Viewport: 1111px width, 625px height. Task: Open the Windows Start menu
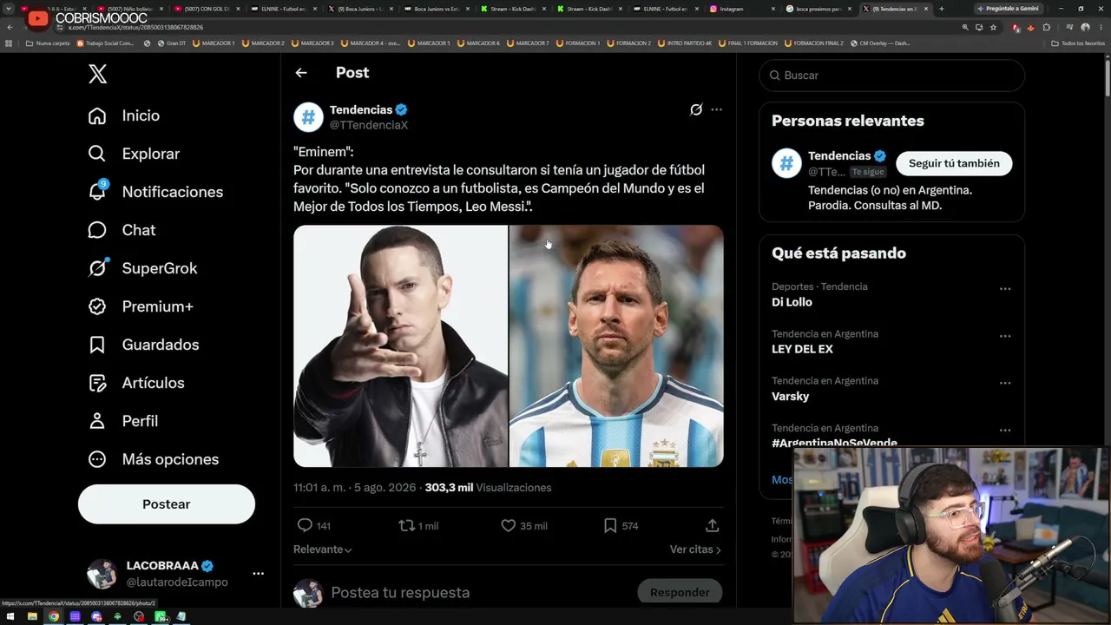10,616
